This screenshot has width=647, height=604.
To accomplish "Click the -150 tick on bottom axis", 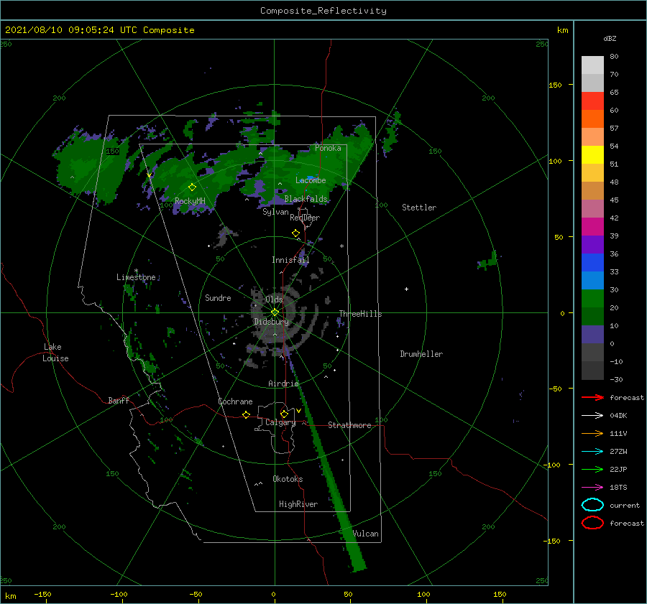I will click(42, 594).
